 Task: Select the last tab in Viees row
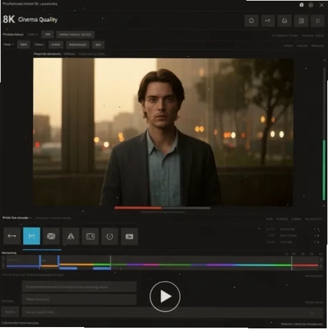coord(98,45)
